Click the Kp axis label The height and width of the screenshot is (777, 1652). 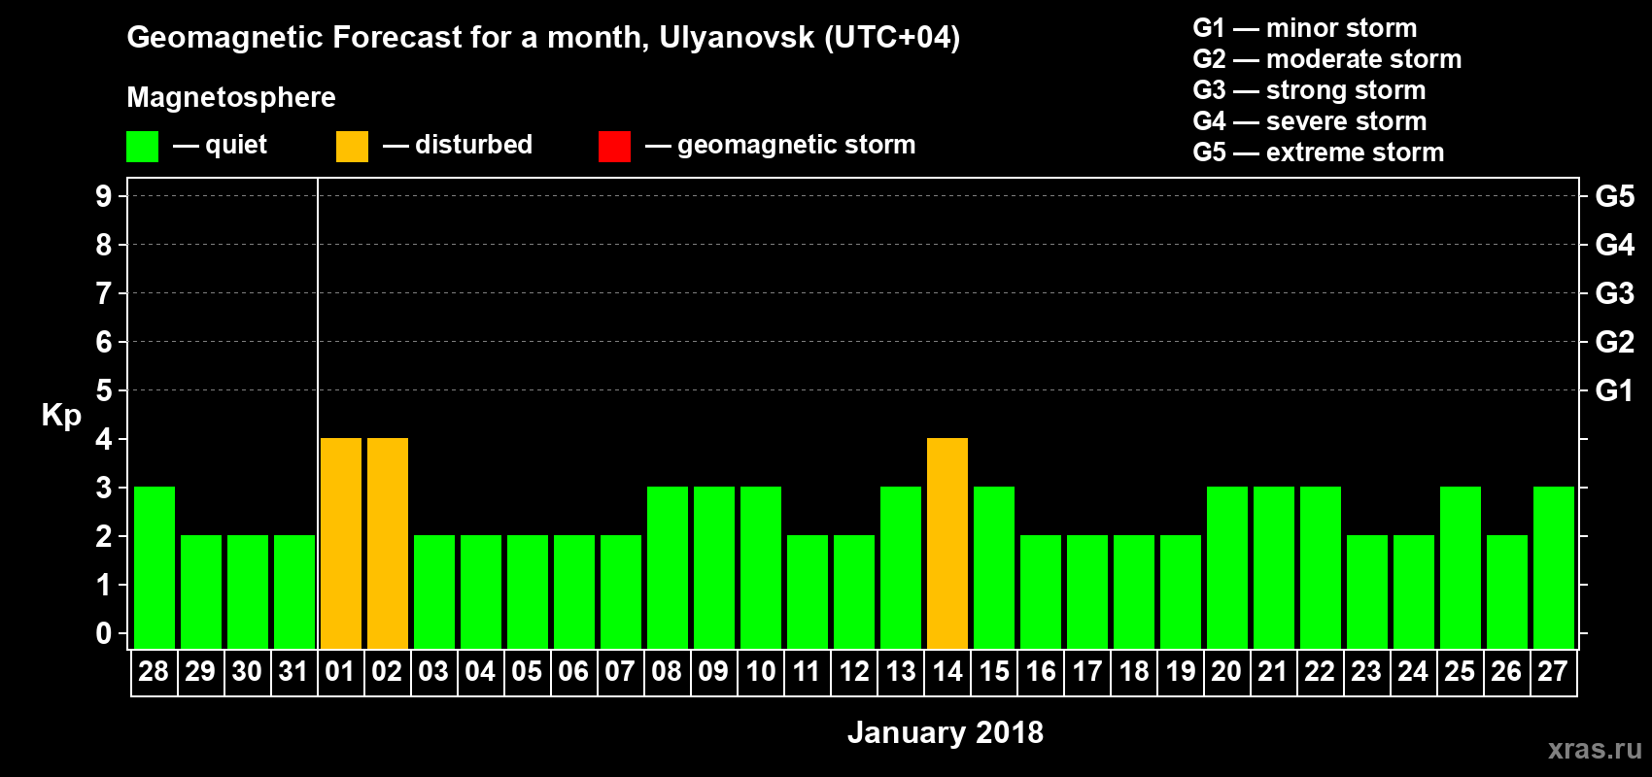pos(61,416)
